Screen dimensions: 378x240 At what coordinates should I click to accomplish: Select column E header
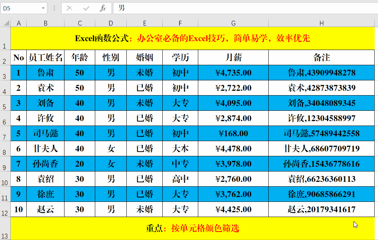[x=145, y=23]
